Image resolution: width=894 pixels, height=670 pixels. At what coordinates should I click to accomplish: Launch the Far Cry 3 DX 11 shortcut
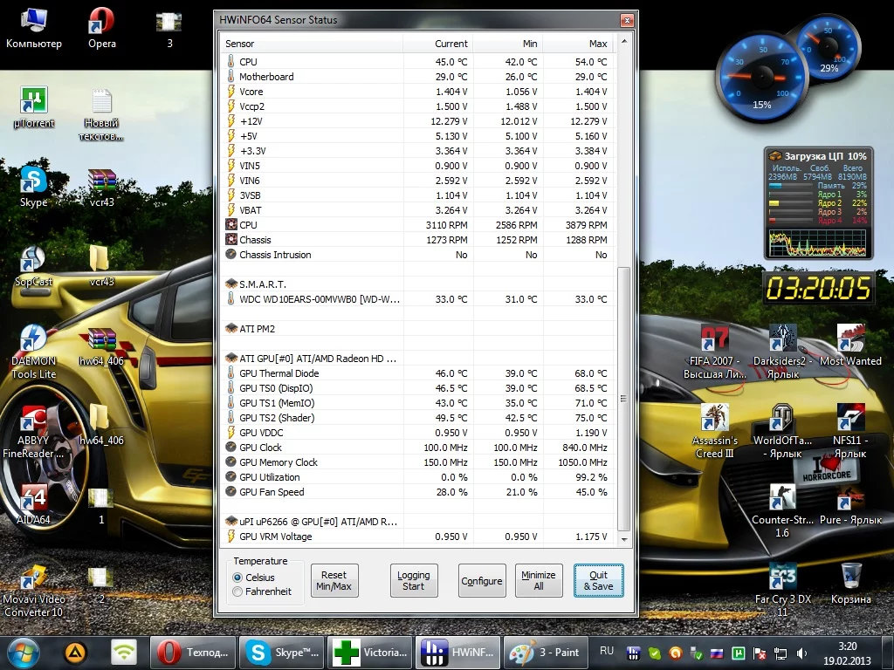(x=782, y=591)
